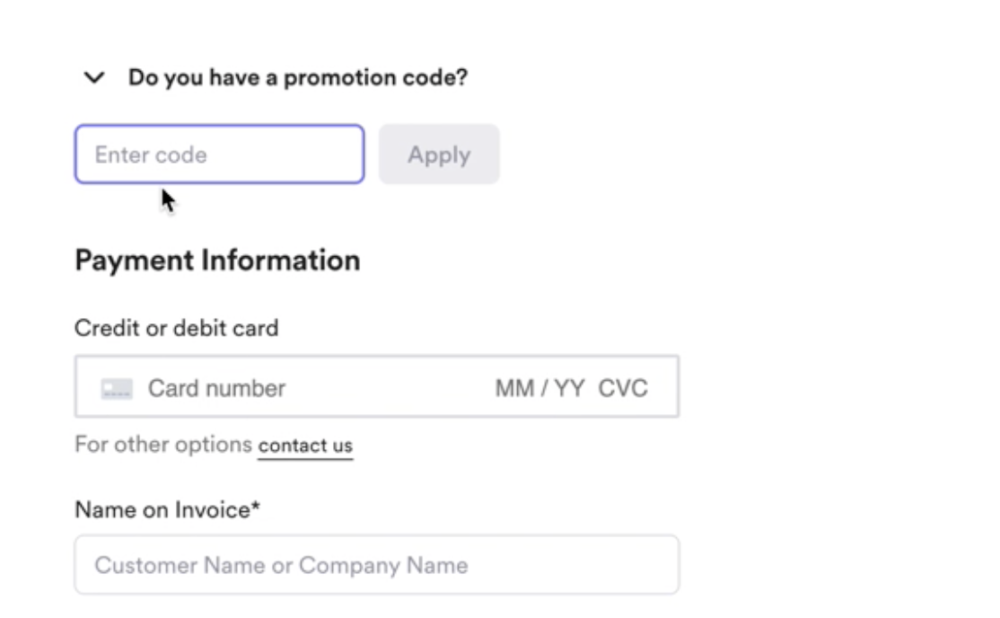The height and width of the screenshot is (618, 1000).
Task: Click the "Credit or debit card" label
Action: click(176, 328)
